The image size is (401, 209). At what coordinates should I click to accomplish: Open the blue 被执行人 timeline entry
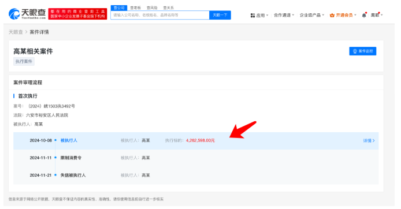[69, 140]
